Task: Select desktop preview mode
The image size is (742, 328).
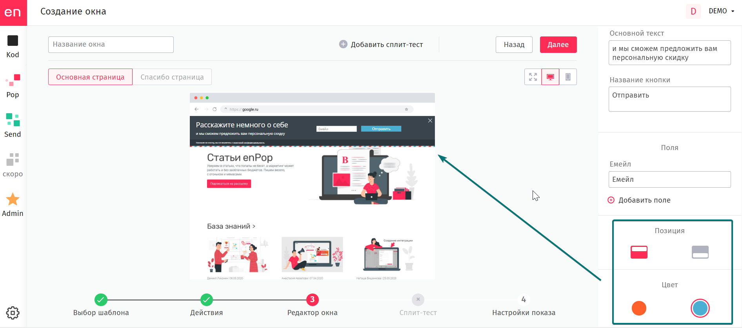Action: [x=550, y=77]
